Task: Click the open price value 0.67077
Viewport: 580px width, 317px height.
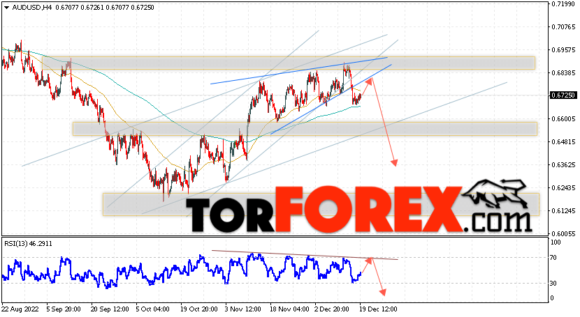Action: [67, 8]
